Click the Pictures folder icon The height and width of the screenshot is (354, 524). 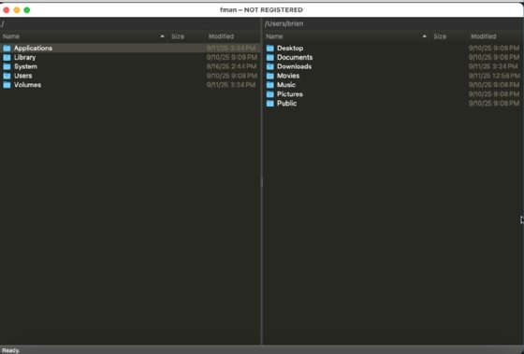[x=270, y=94]
